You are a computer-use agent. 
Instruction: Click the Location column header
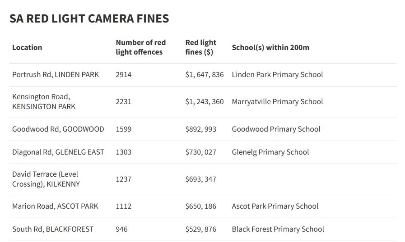pyautogui.click(x=27, y=47)
